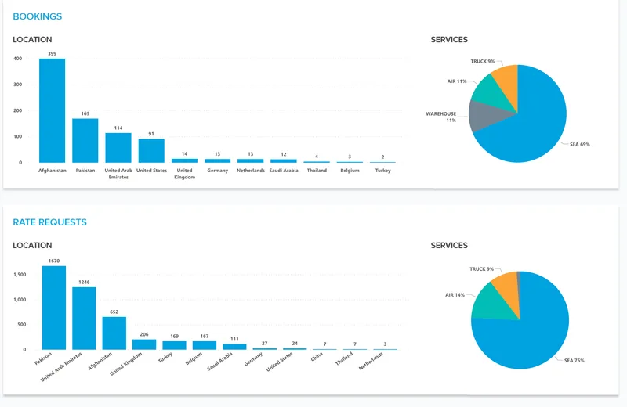Select the United States bar in Bookings chart
Viewport: 627px width, 407px height.
tap(151, 150)
